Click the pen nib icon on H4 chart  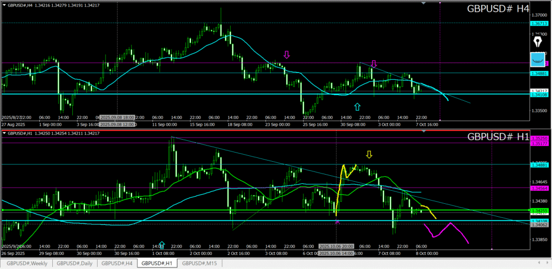tap(537, 42)
